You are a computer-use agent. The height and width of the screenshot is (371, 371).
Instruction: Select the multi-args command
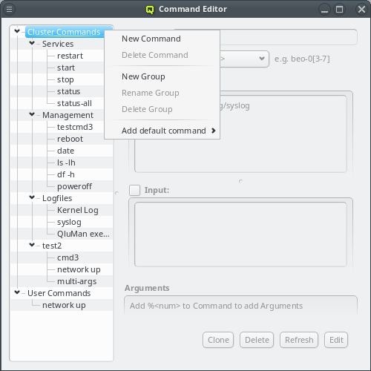pyautogui.click(x=76, y=281)
